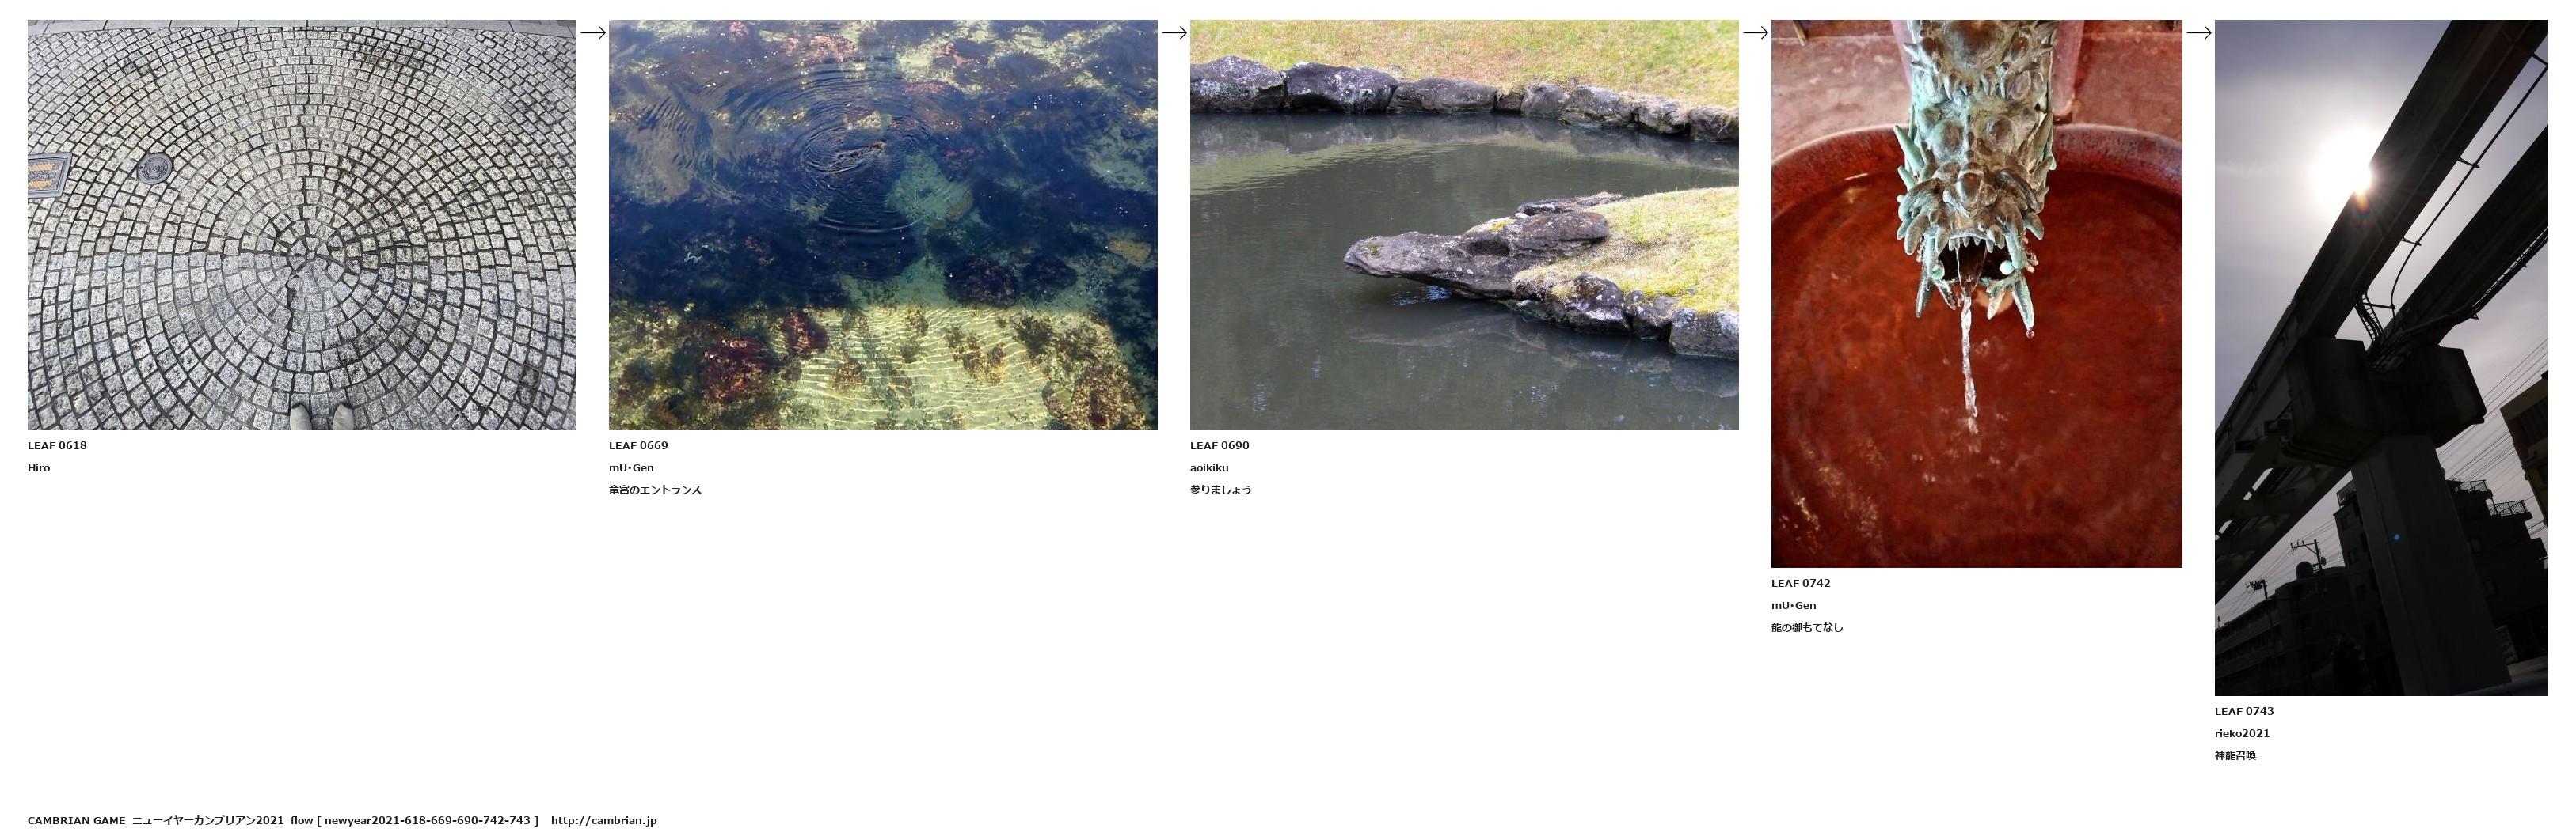2576x840 pixels.
Task: Click the arrow after the cobblestone photo
Action: [x=593, y=33]
